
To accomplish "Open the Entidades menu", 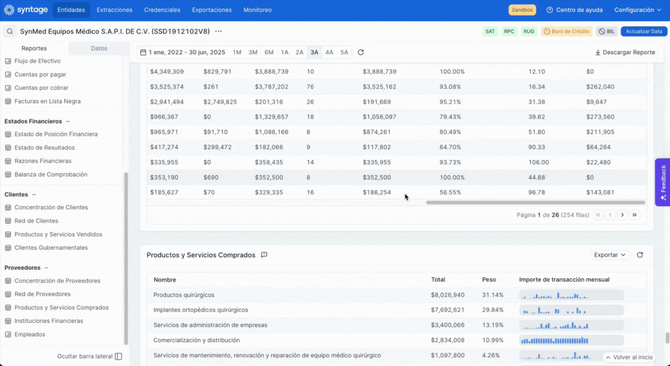I will coord(71,10).
